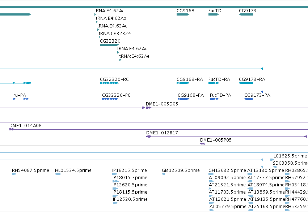Click the AT21521.5prime EST label
Screen dimensions: 308x212
[x=227, y=185]
